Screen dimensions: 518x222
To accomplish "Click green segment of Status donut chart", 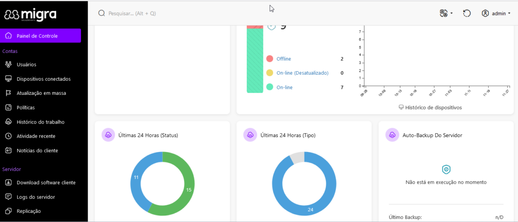I will tap(189, 189).
